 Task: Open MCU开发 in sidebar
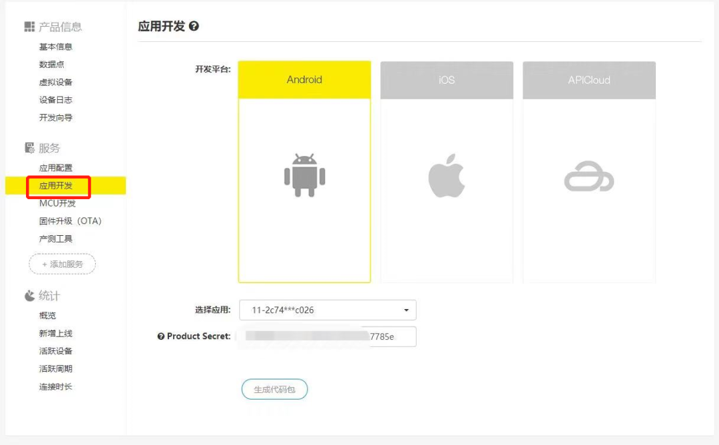click(57, 203)
